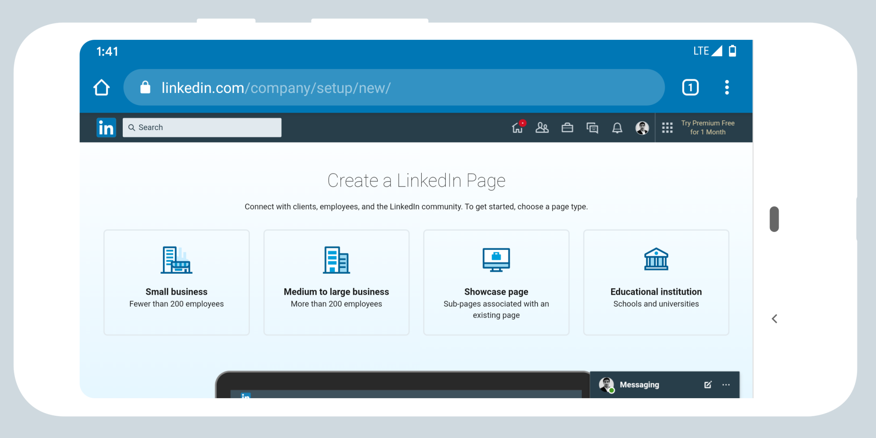Click the Small business building icon
The height and width of the screenshot is (438, 876).
coord(176,260)
